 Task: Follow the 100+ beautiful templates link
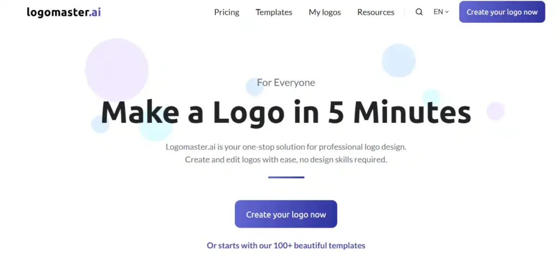[x=286, y=245]
